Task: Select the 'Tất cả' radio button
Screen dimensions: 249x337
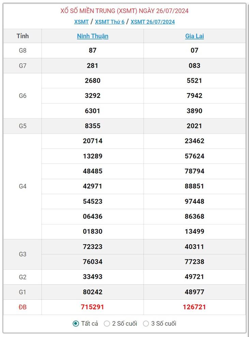Action: click(x=76, y=323)
